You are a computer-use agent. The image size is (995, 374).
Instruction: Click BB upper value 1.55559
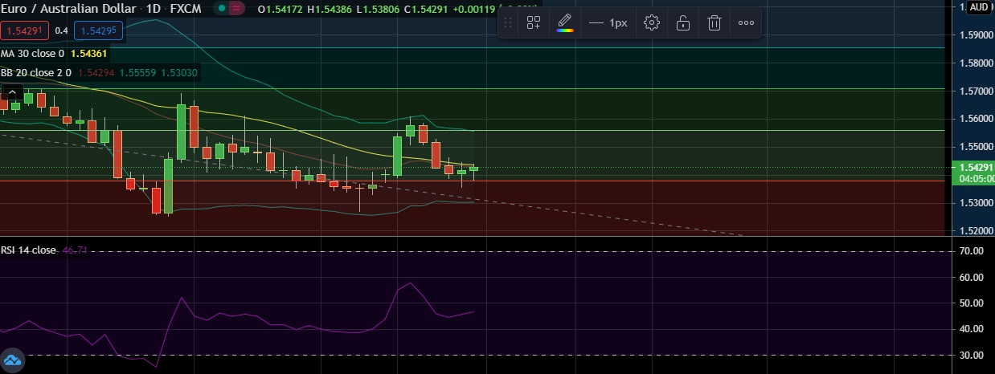pos(138,72)
